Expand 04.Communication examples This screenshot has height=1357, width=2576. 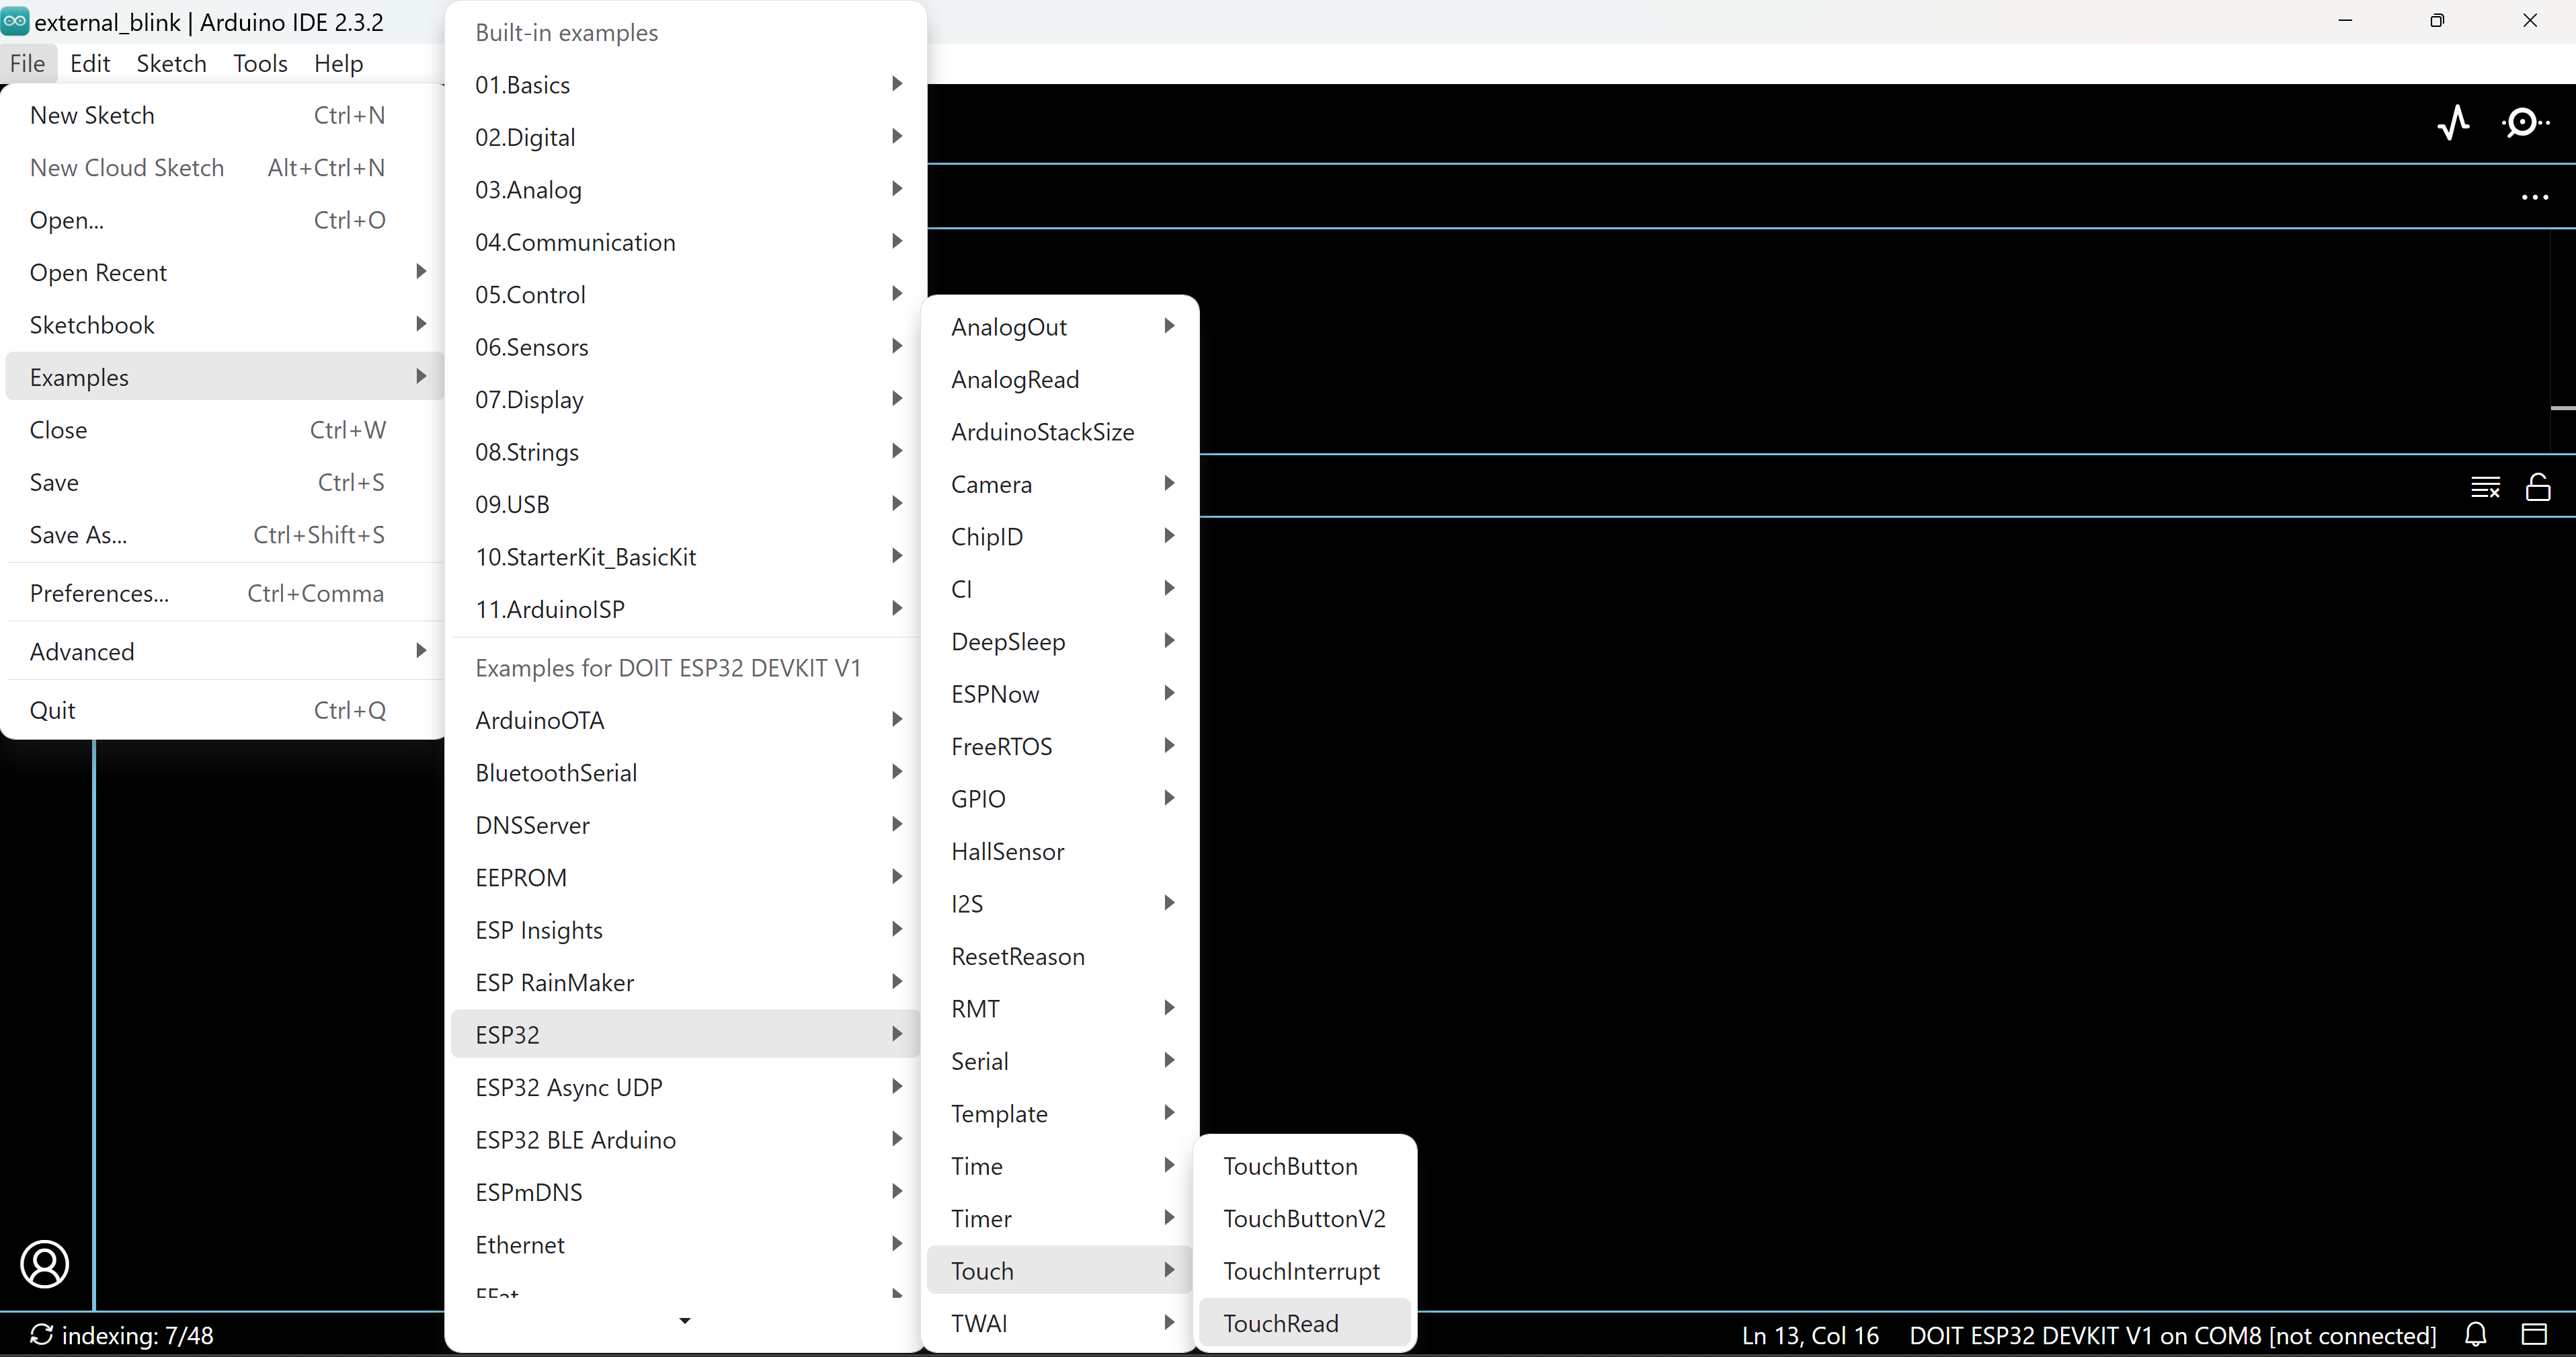[686, 242]
